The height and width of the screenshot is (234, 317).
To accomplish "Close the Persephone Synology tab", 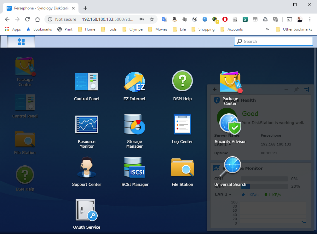I will [x=73, y=8].
